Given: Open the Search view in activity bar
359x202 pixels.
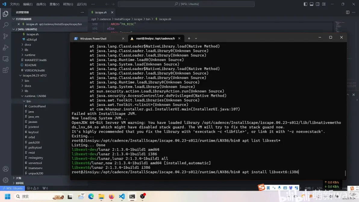Looking at the screenshot, I should (x=5, y=25).
